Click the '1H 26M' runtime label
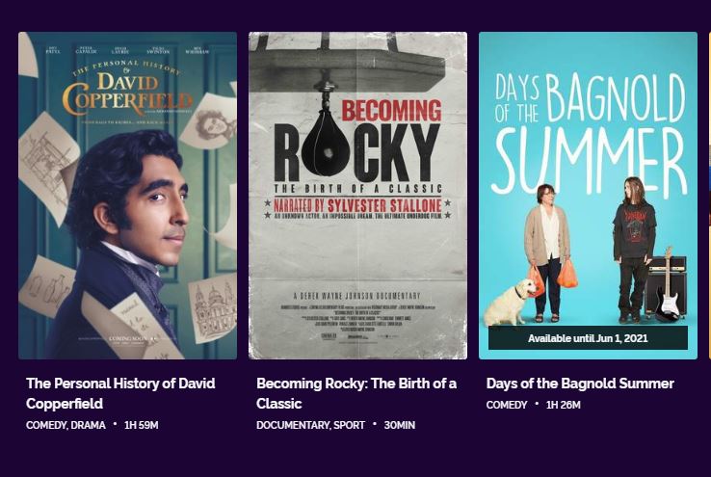This screenshot has height=477, width=711. (564, 405)
